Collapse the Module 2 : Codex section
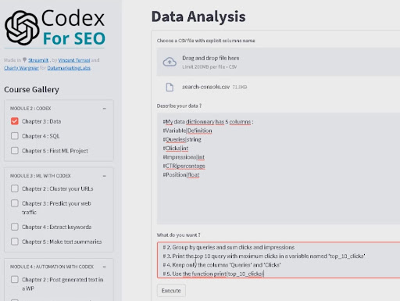 pos(104,109)
